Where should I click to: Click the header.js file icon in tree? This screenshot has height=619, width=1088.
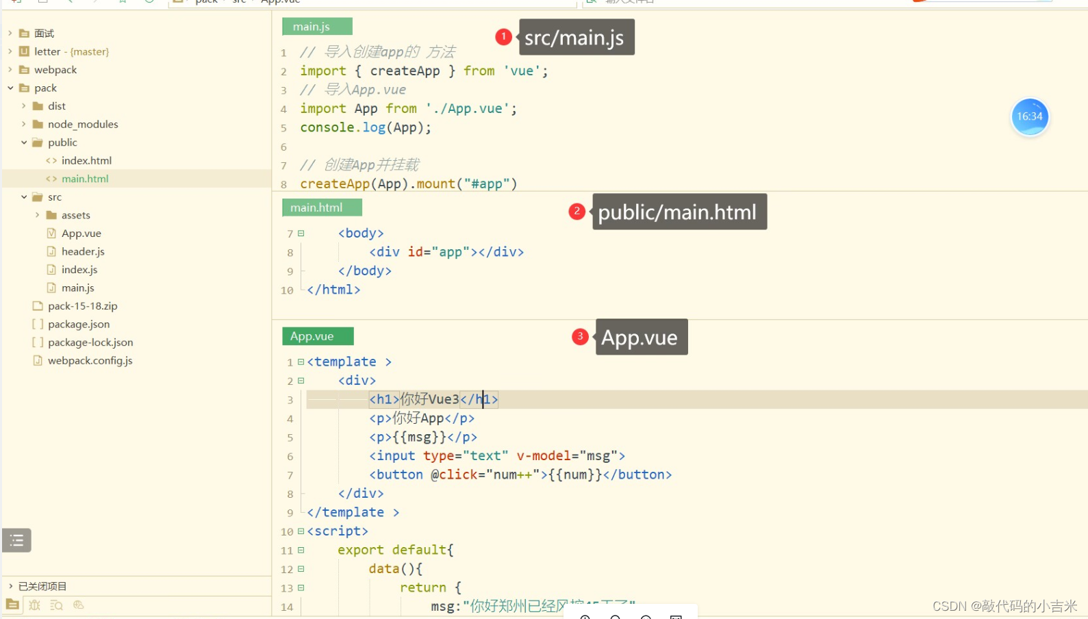click(51, 251)
